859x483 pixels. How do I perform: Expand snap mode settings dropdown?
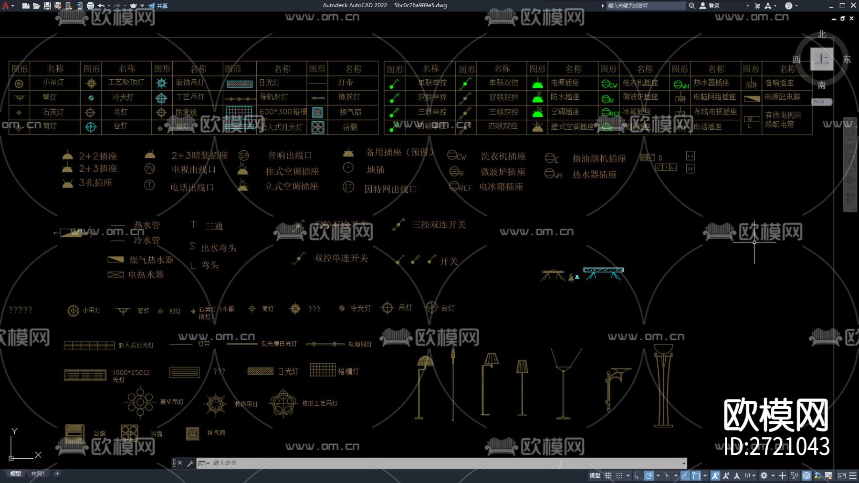[x=628, y=475]
